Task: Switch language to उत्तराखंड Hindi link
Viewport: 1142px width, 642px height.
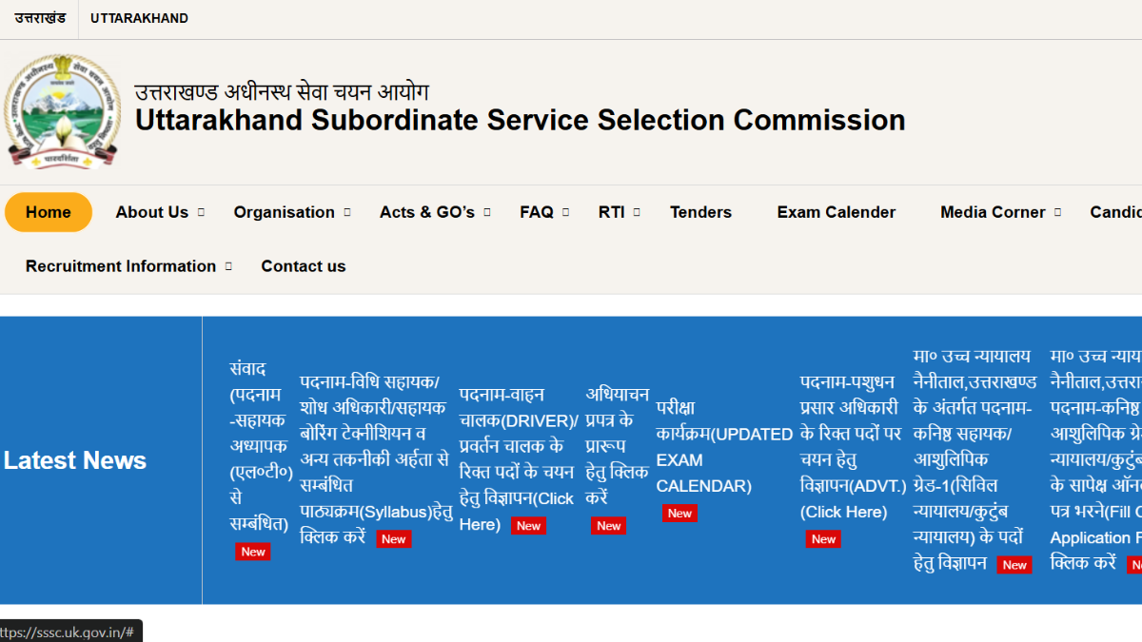Action: pos(40,18)
